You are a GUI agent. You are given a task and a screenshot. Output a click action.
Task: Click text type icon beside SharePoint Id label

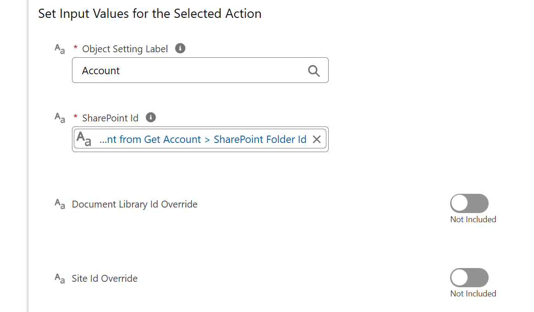coord(60,118)
